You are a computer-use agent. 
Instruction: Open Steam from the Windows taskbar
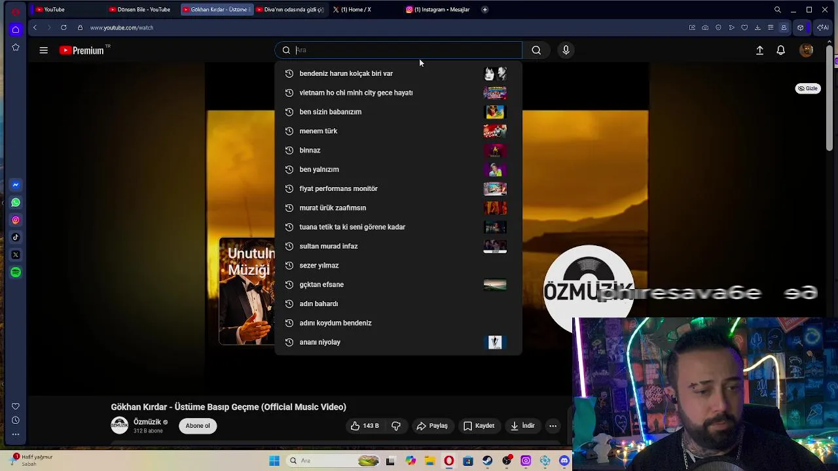(487, 461)
